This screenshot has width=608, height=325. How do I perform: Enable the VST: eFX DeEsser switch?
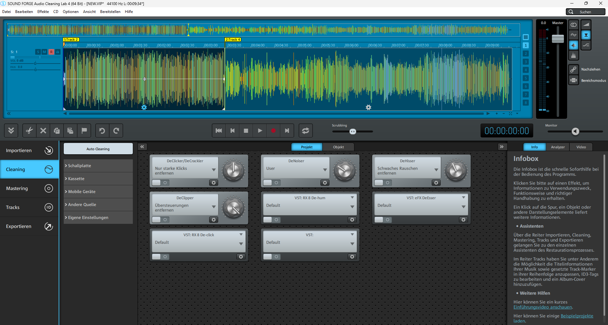click(383, 220)
